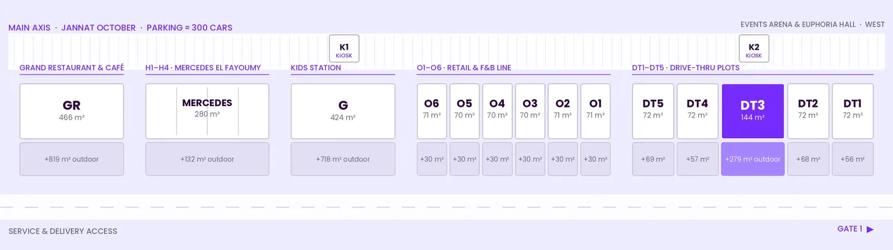The image size is (893, 250).
Task: Click the O1–O6 Retail & F&B Line heading
Action: click(464, 67)
